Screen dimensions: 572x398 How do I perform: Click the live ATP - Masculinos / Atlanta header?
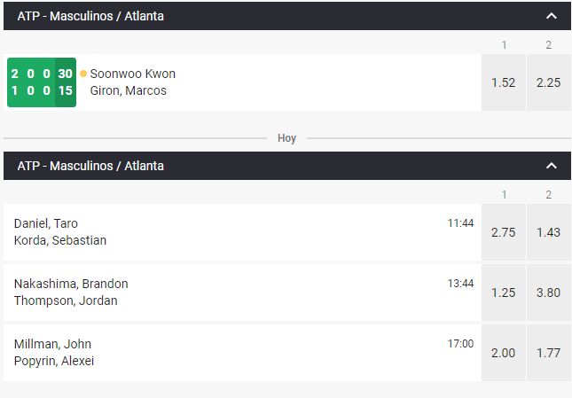click(x=90, y=16)
